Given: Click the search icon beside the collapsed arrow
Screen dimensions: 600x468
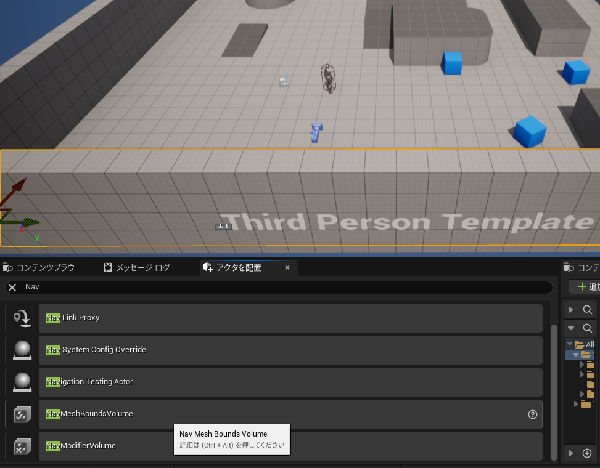Looking at the screenshot, I should click(588, 310).
